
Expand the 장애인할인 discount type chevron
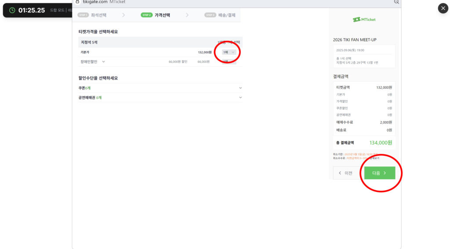pos(103,62)
